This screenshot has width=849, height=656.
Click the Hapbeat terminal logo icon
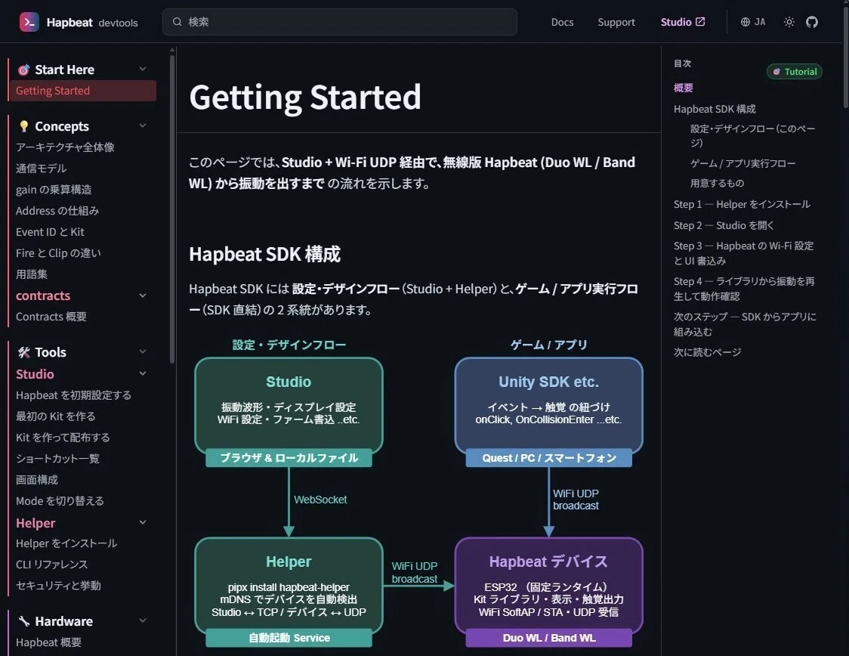[x=29, y=22]
